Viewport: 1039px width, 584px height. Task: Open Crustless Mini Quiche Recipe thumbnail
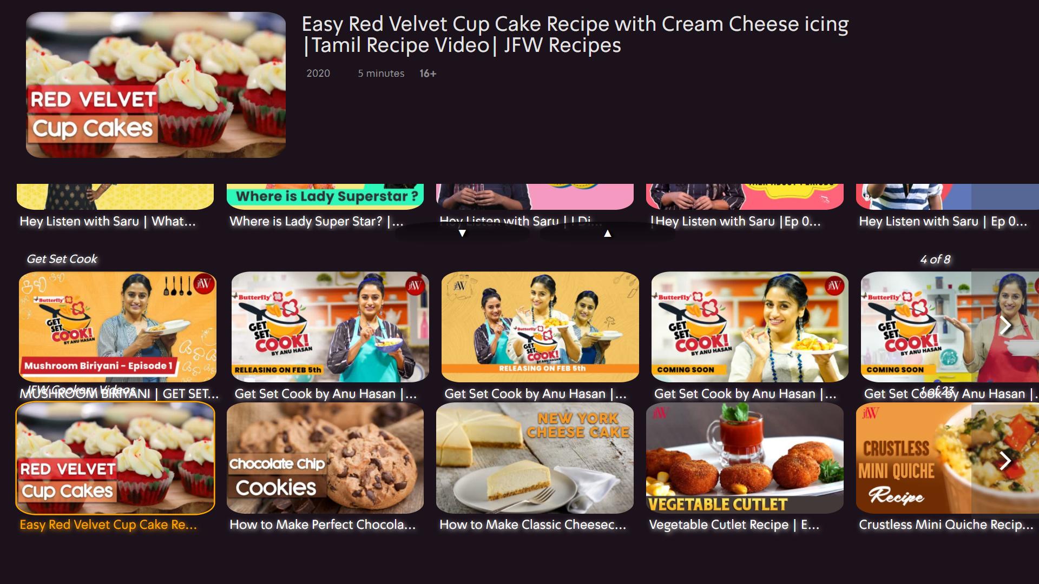(947, 458)
